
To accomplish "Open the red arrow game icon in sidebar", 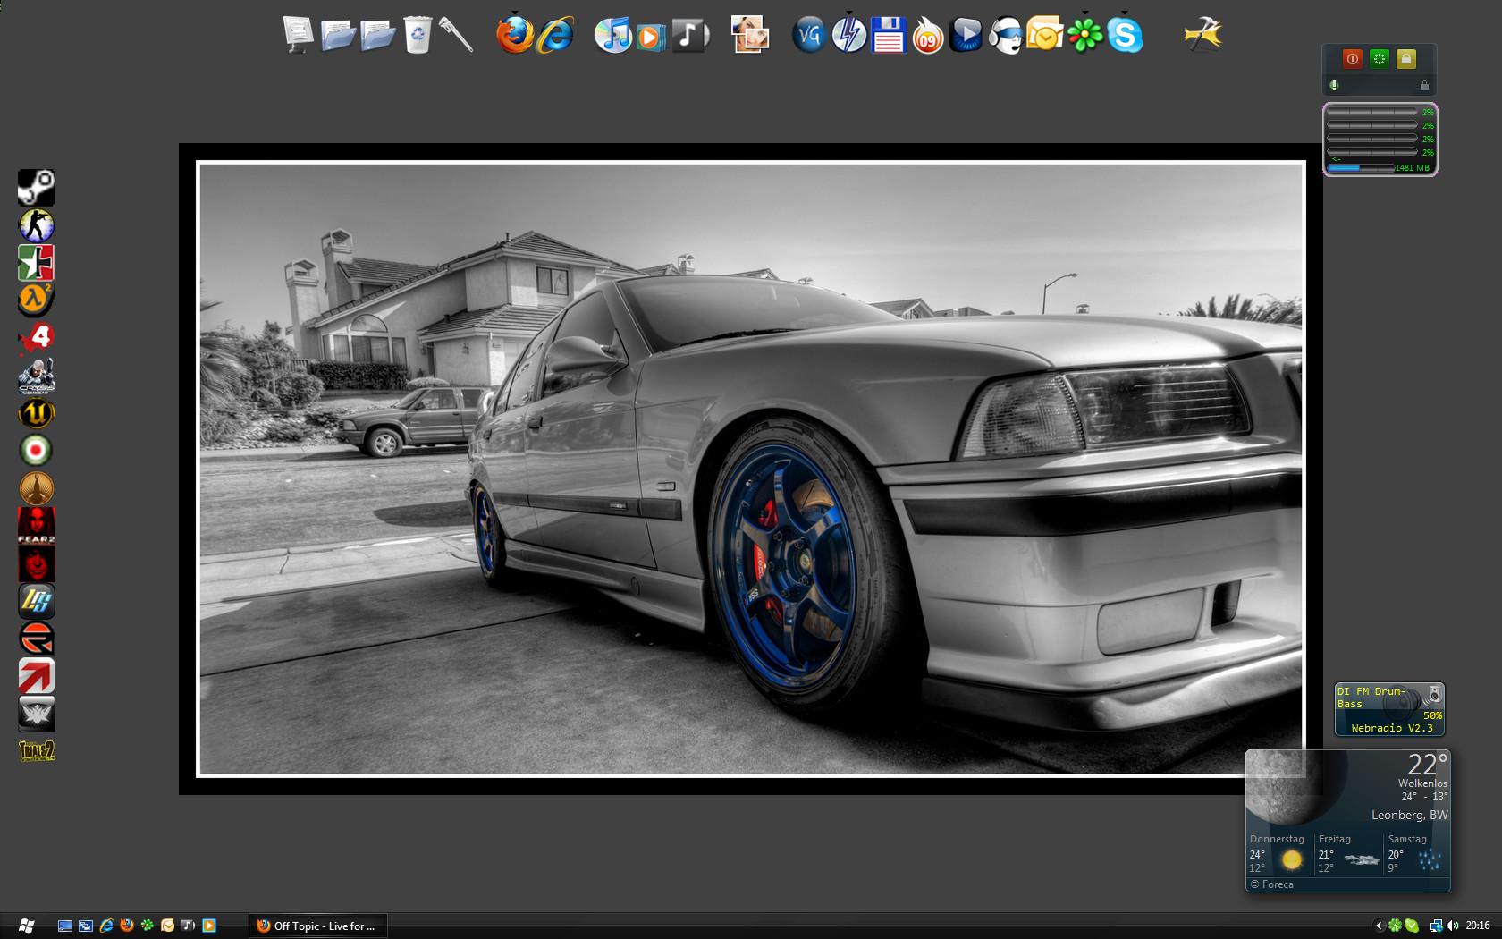I will tap(37, 676).
